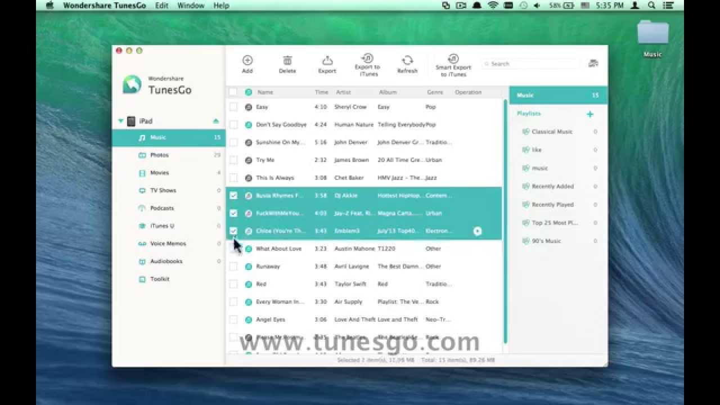Uncheck the Chloe song checkbox

pos(233,231)
